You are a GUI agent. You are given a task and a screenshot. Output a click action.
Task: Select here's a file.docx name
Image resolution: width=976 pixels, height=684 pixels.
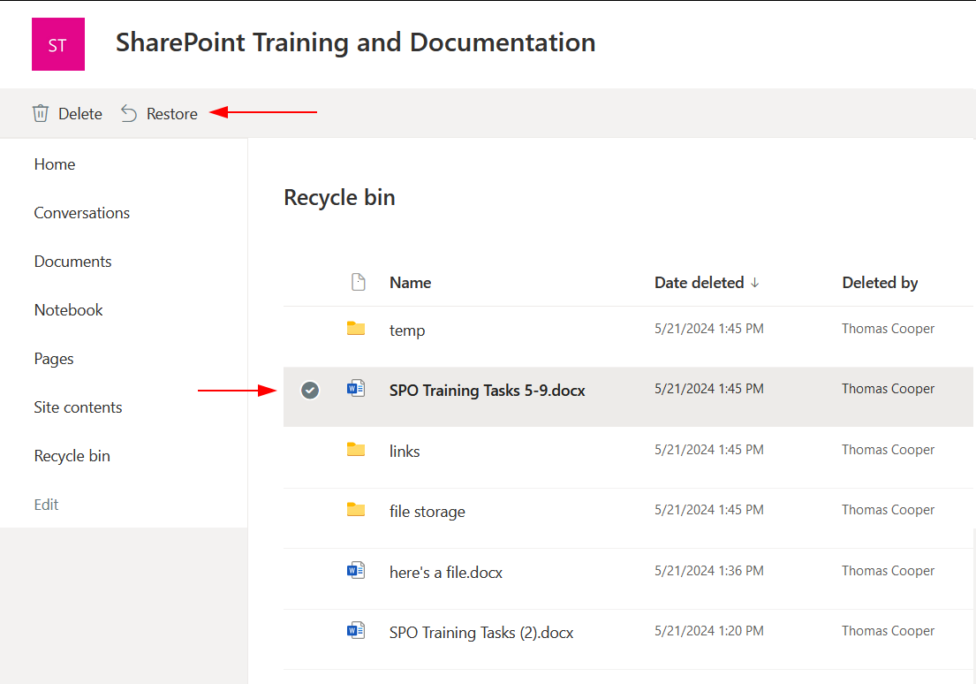click(446, 573)
